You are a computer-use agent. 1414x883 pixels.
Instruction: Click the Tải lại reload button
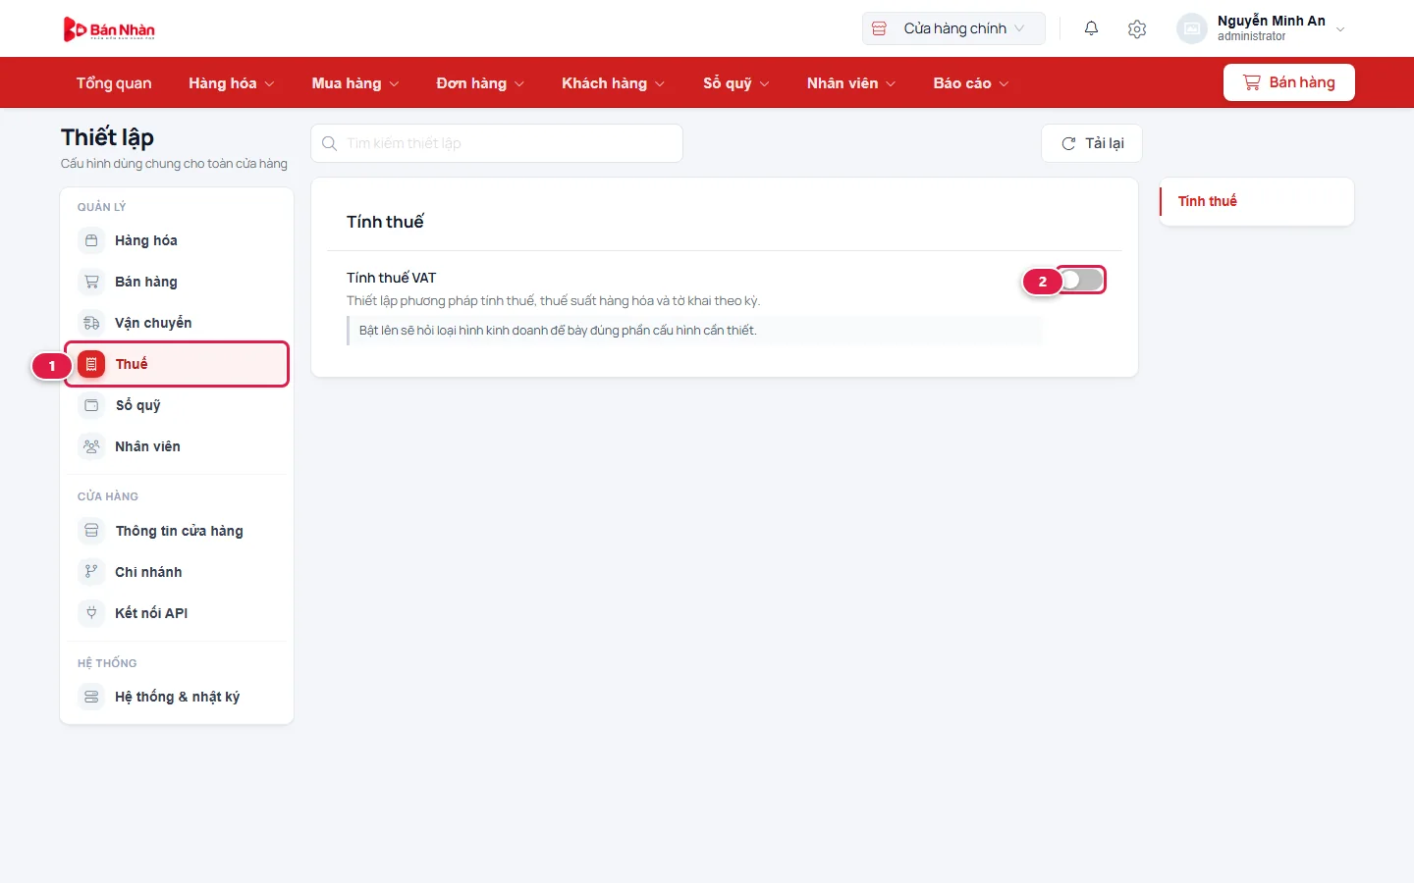[1091, 143]
